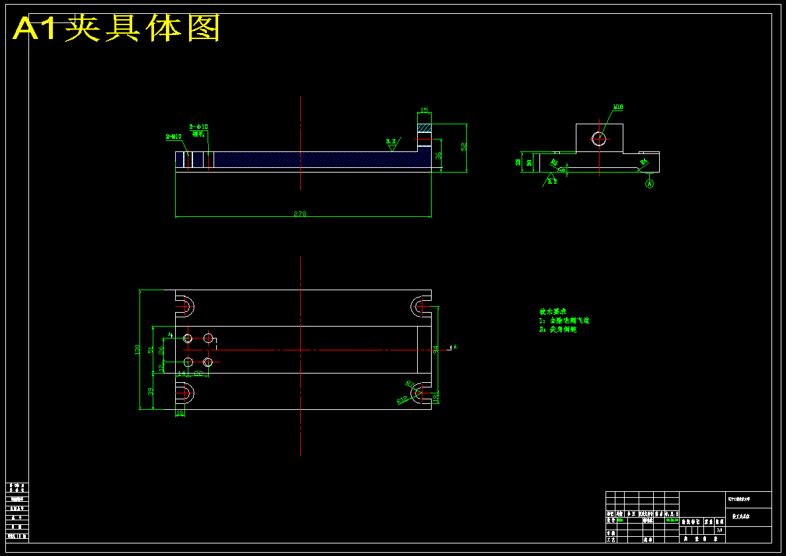Click the 'R12' radius label
Image resolution: width=786 pixels, height=556 pixels.
(402, 400)
